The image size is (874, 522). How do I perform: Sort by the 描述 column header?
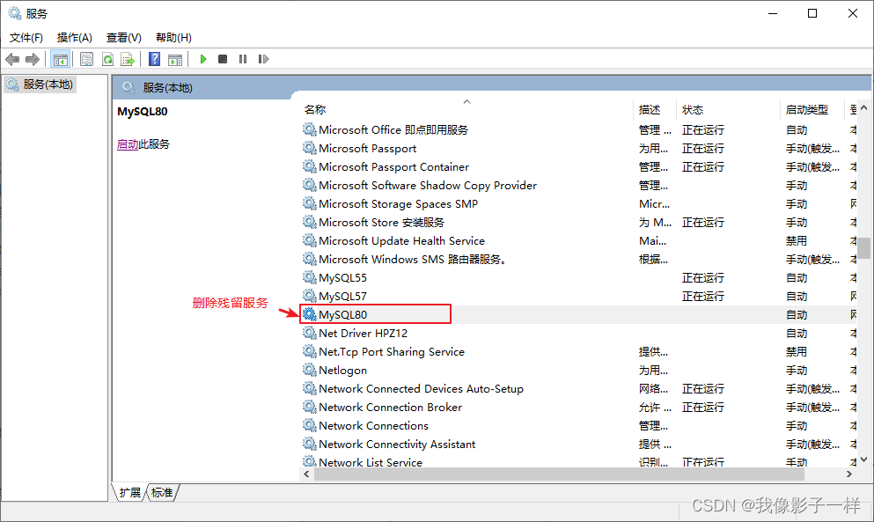click(654, 110)
